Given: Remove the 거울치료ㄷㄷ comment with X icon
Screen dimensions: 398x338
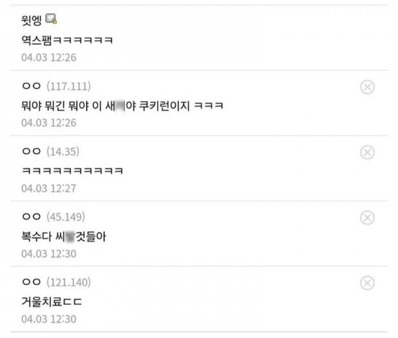Looking at the screenshot, I should point(367,283).
